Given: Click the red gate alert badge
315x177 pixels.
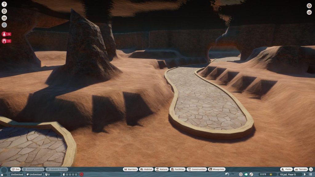Looking at the screenshot, I should click(x=6, y=41).
